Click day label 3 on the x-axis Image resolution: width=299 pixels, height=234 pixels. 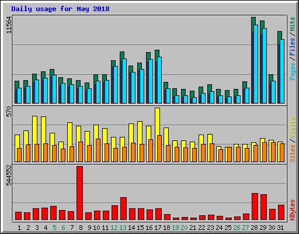click(x=37, y=228)
